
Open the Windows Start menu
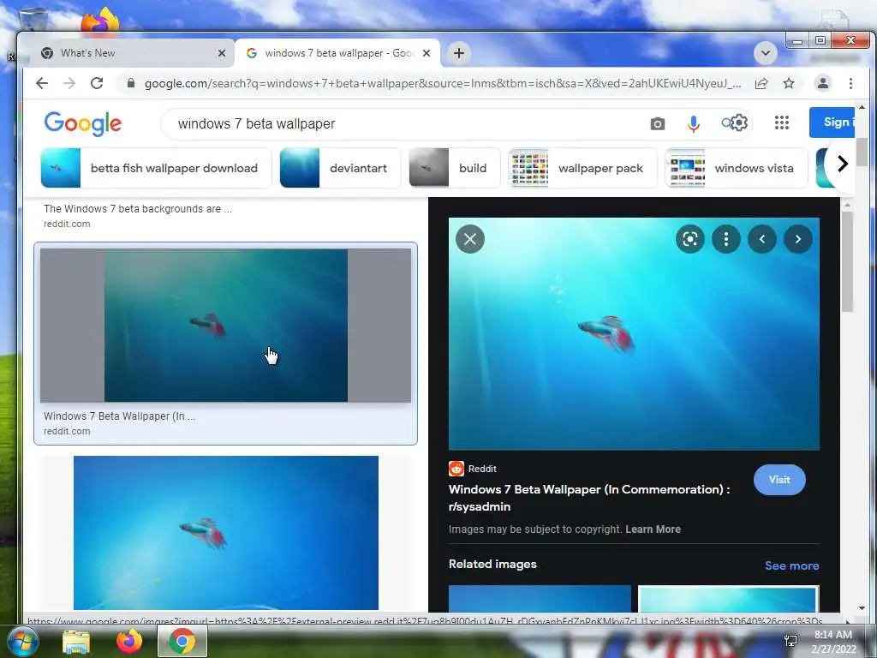(x=21, y=641)
